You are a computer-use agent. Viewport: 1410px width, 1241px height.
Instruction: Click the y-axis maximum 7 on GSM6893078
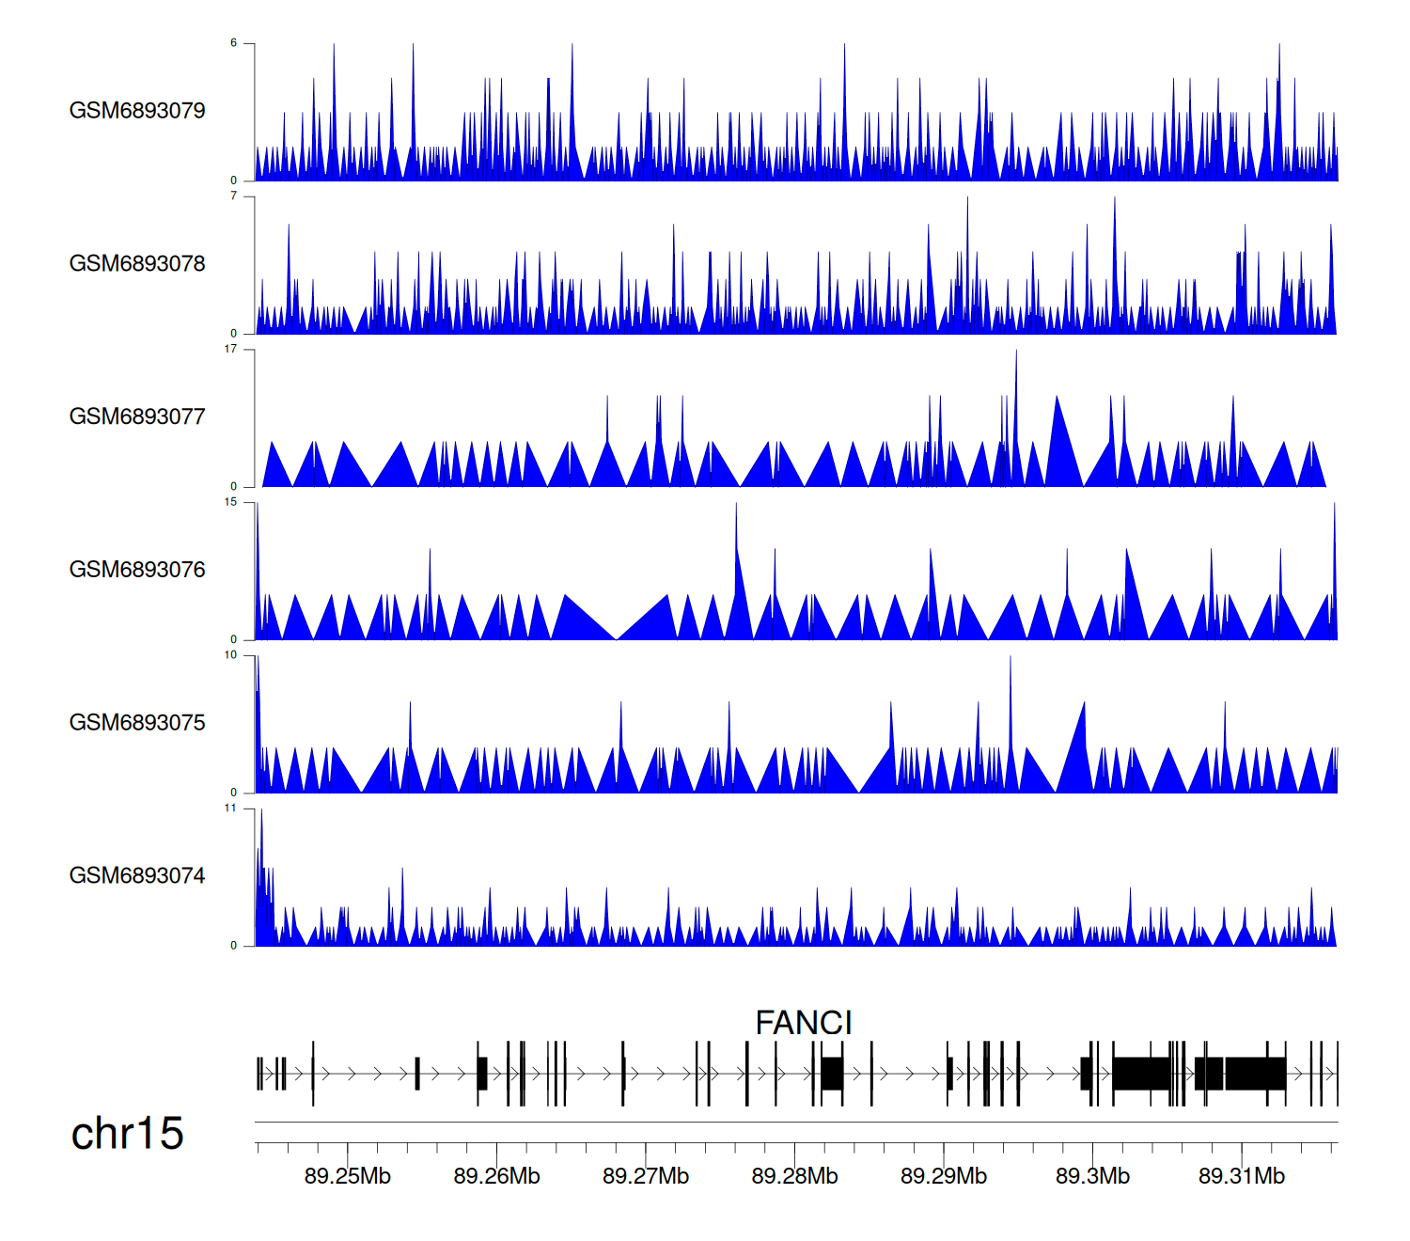234,196
